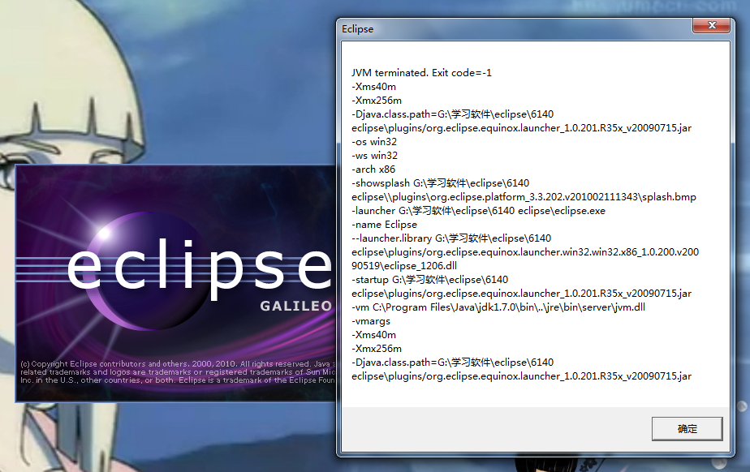The image size is (750, 472).
Task: Click 'JVM terminated. Exit code=-1' message
Action: click(421, 73)
